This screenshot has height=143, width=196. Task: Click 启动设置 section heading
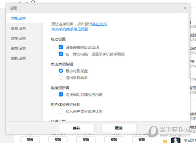[58, 39]
